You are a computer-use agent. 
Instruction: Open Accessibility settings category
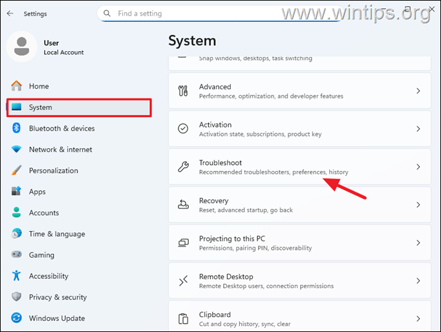coord(79,276)
